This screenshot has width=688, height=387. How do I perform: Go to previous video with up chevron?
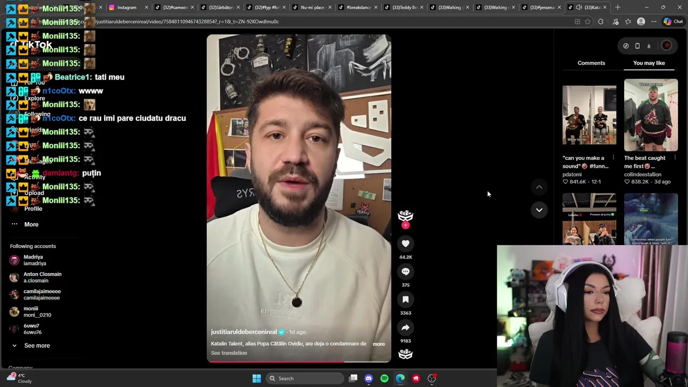(539, 187)
